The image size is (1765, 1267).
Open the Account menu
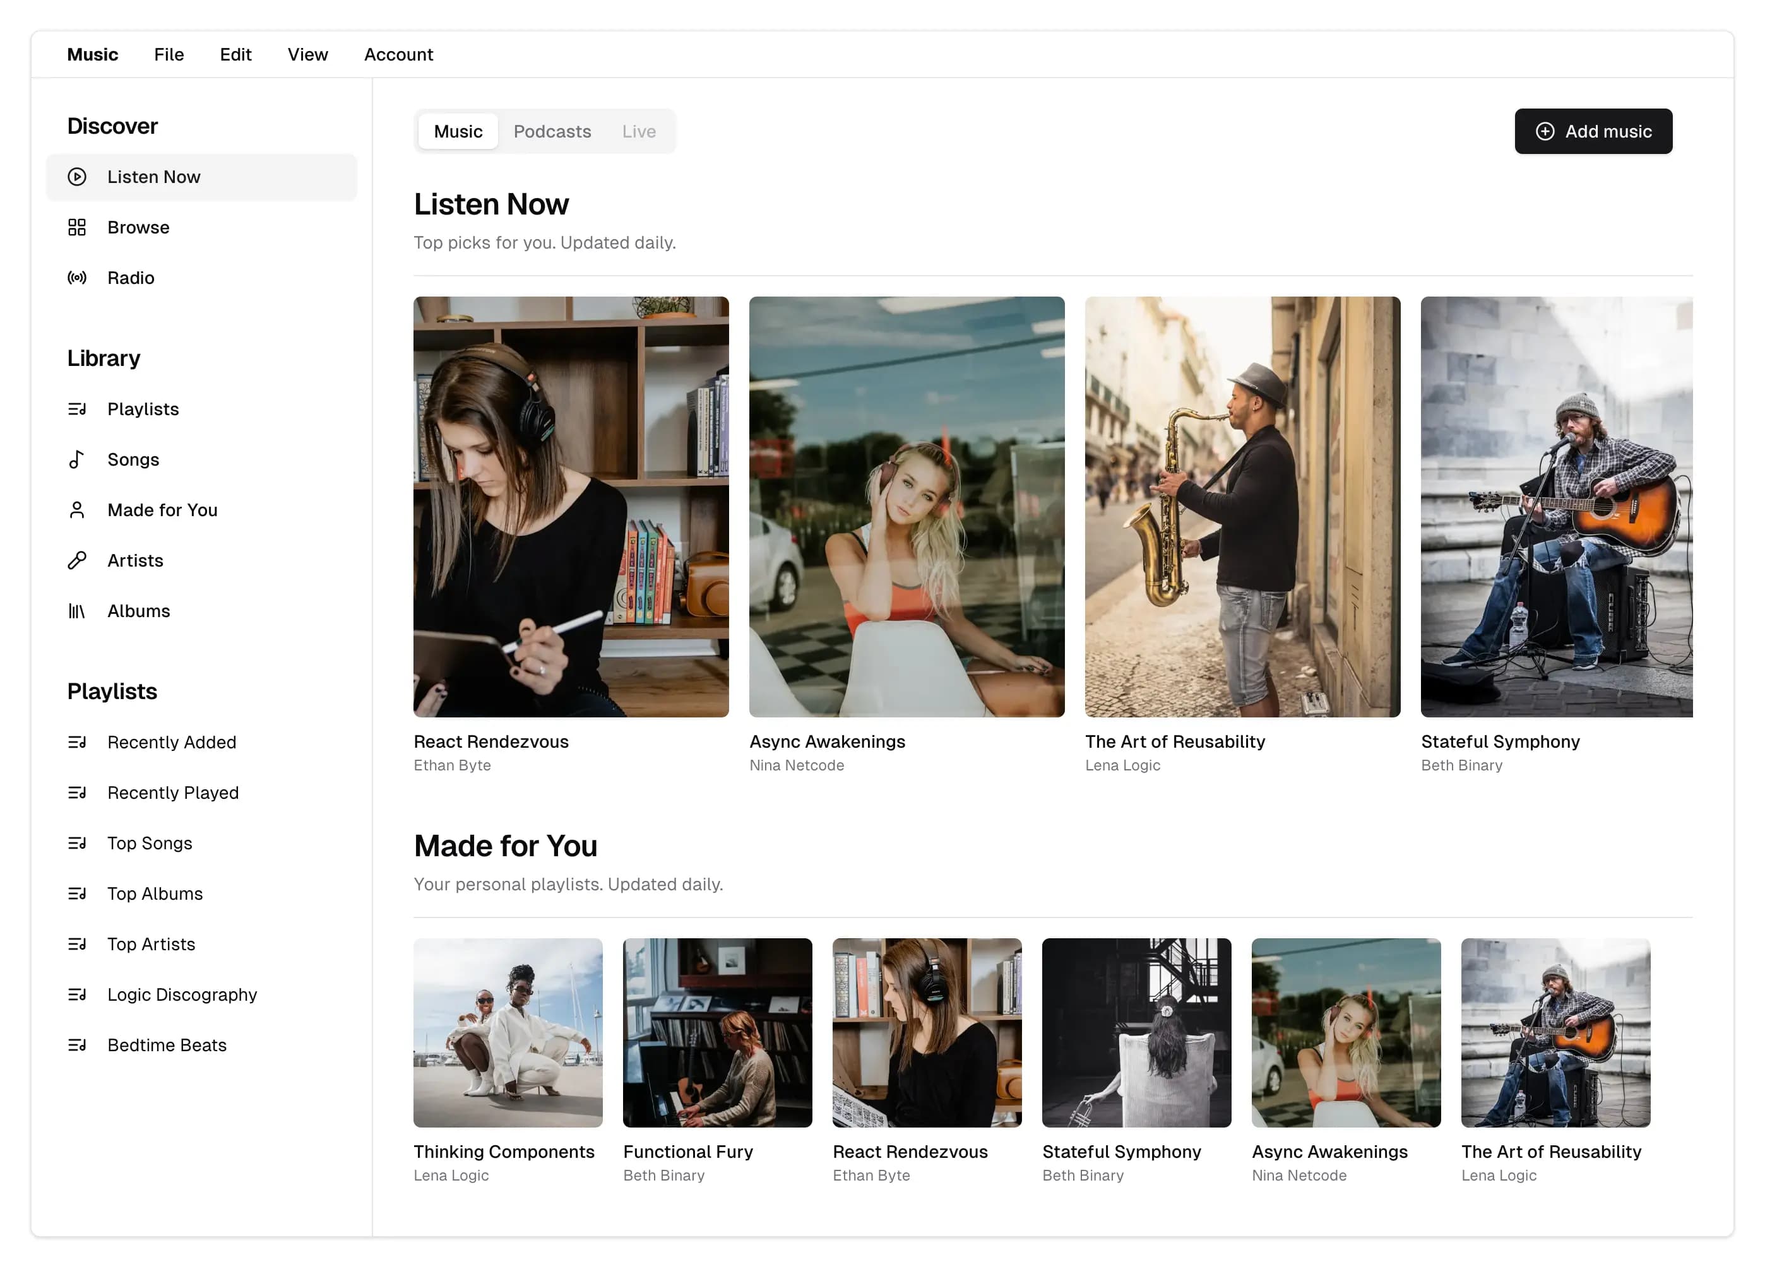click(x=399, y=54)
